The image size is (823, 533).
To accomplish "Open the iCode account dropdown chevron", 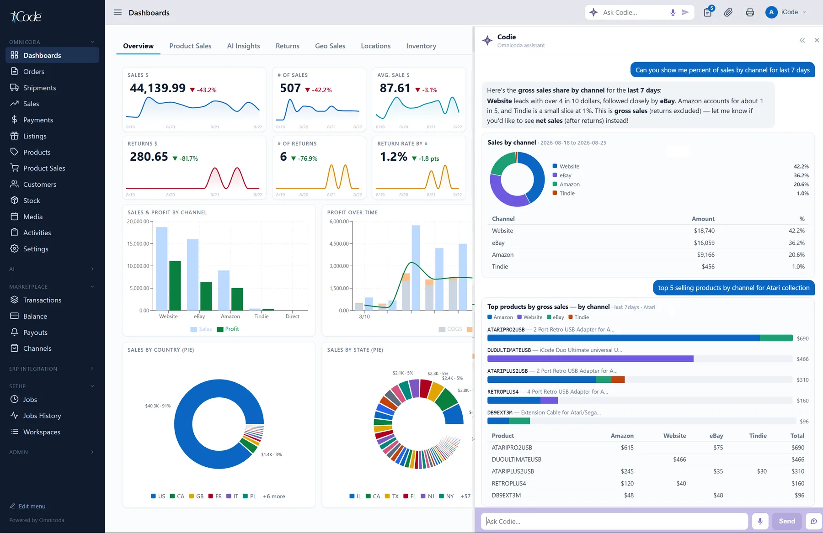I will pos(805,12).
